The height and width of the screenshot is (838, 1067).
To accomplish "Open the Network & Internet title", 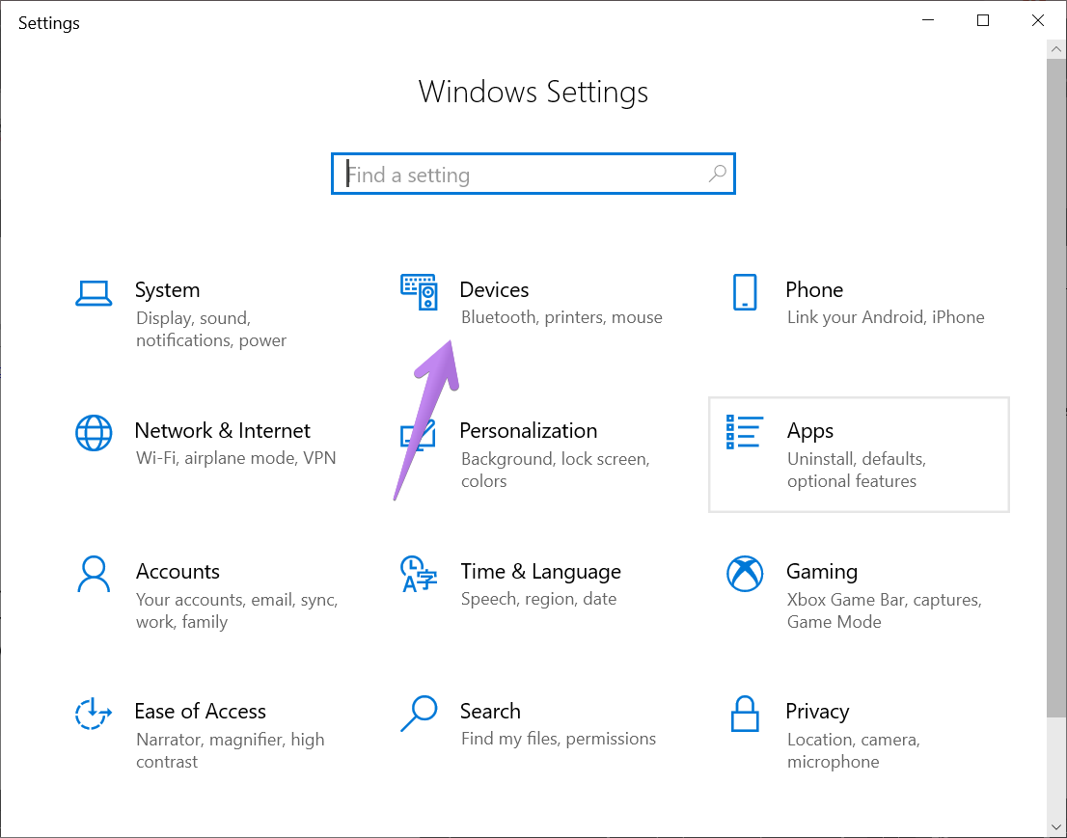I will 223,430.
